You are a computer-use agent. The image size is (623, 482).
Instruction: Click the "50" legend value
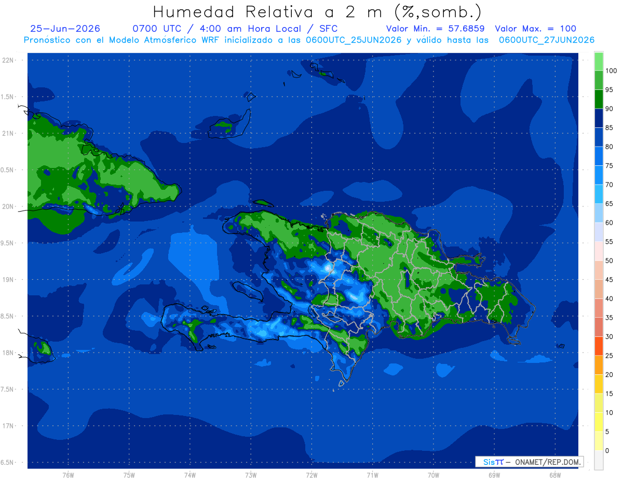pyautogui.click(x=609, y=260)
